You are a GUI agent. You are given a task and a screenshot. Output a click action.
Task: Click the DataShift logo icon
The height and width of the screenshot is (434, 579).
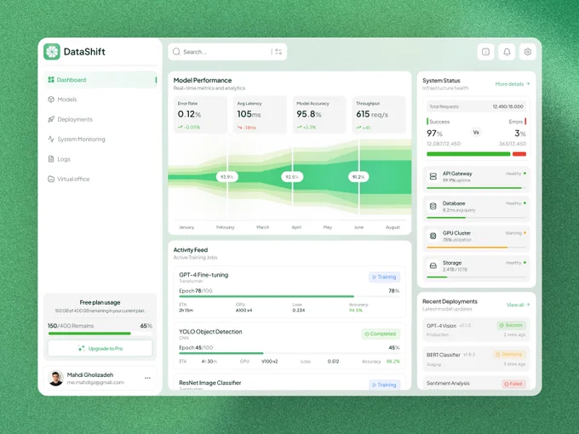point(52,52)
